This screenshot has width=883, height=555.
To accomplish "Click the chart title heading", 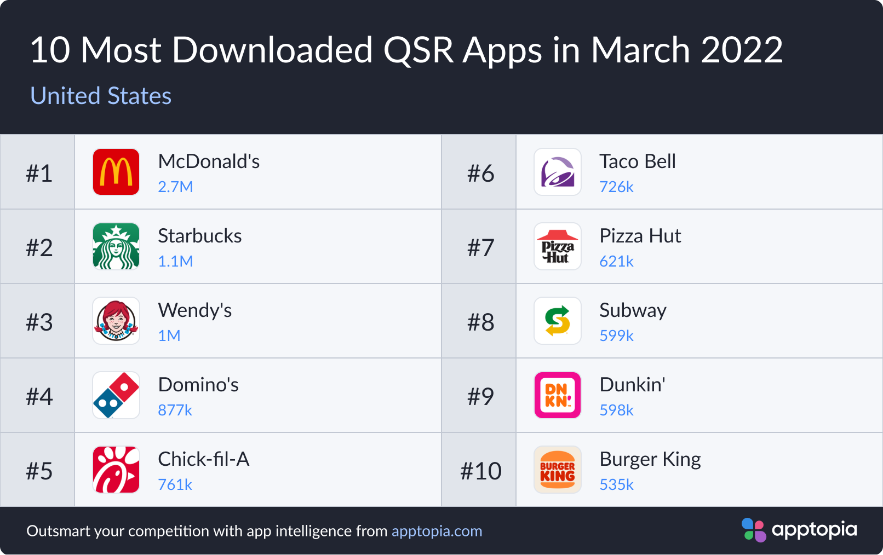I will click(406, 50).
